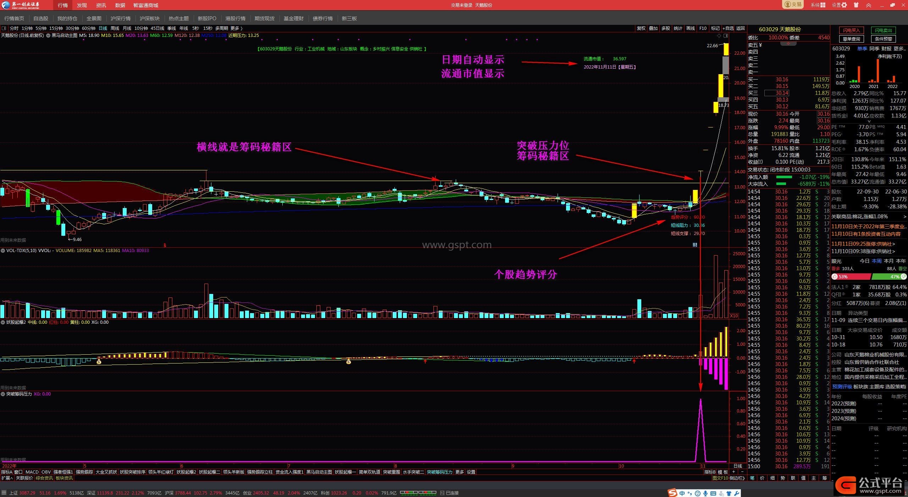Click the 画线 toolbar button

[691, 28]
